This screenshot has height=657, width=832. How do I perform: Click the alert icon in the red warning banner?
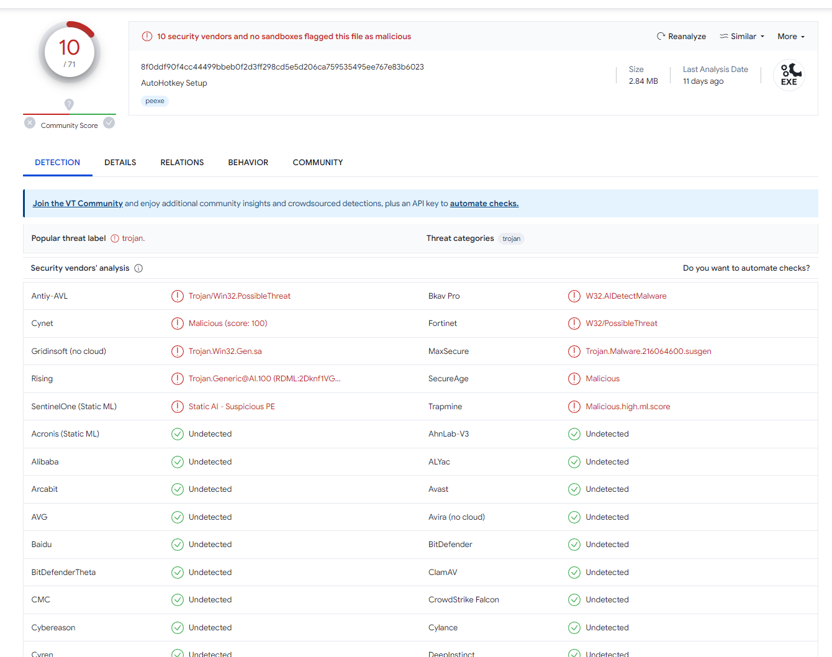tap(147, 36)
